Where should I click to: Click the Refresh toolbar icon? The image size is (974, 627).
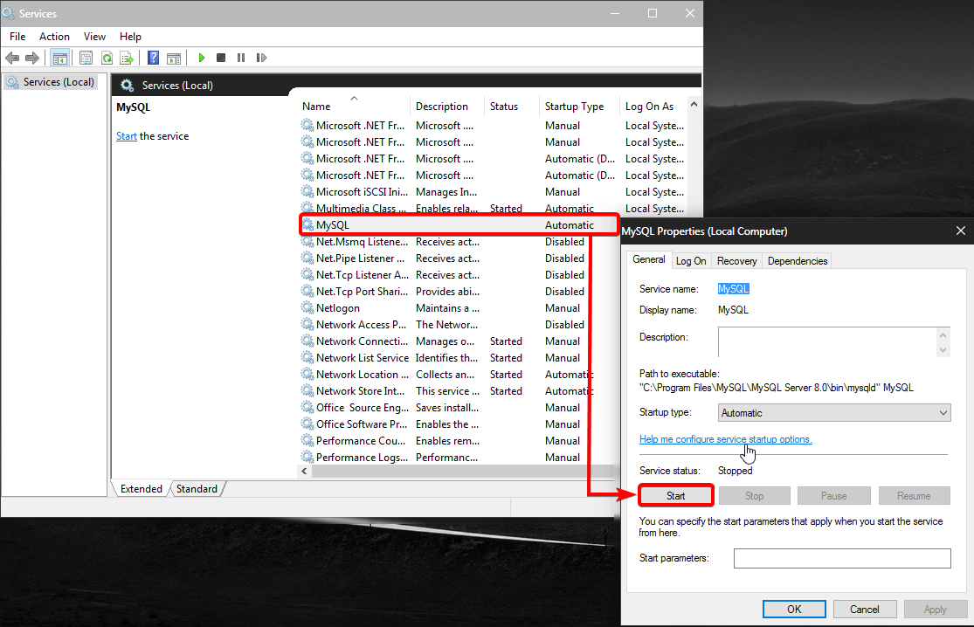(107, 58)
